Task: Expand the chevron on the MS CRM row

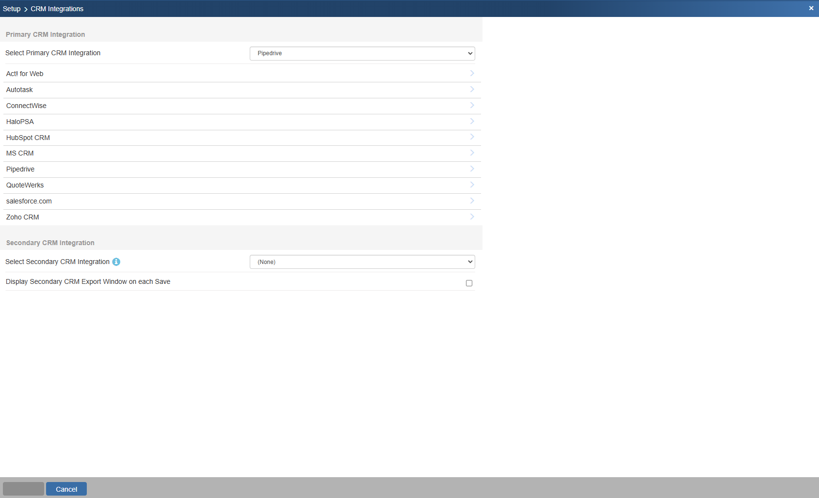Action: pos(472,153)
